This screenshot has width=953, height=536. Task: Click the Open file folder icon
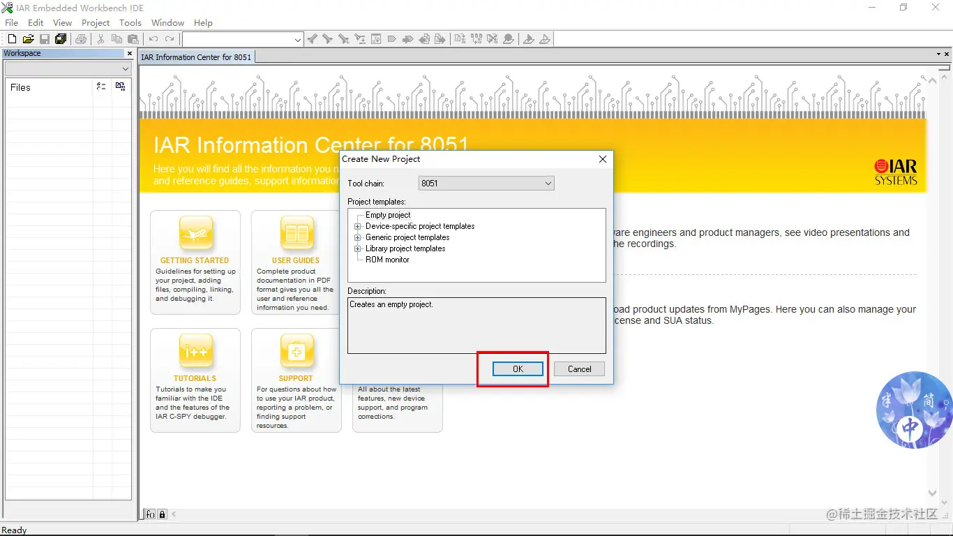coord(28,39)
